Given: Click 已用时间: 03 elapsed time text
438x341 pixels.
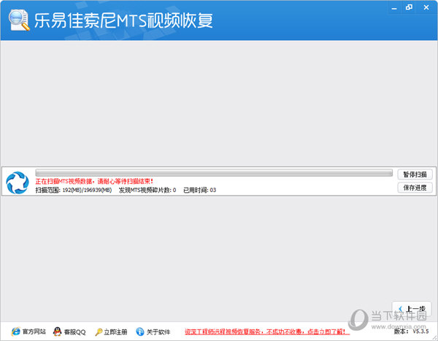Looking at the screenshot, I should [199, 190].
